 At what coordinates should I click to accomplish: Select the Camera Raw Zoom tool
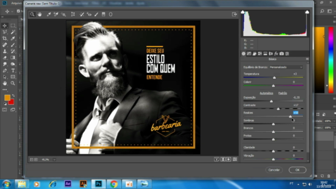tap(33, 14)
